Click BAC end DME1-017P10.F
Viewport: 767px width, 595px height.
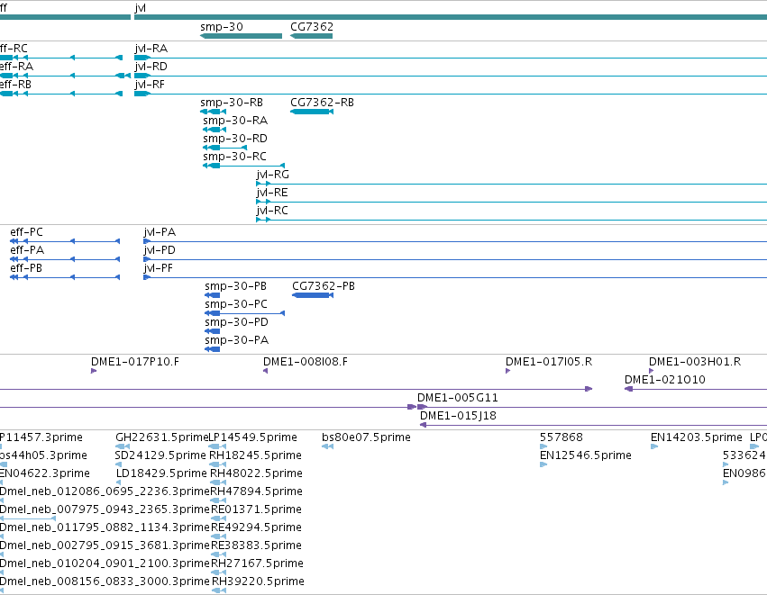click(x=94, y=371)
